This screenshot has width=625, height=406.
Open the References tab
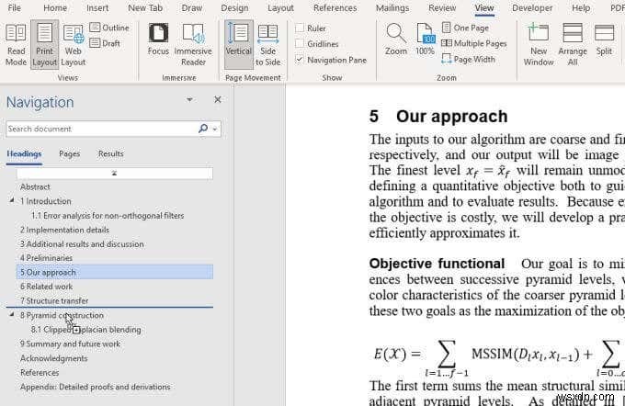[335, 8]
